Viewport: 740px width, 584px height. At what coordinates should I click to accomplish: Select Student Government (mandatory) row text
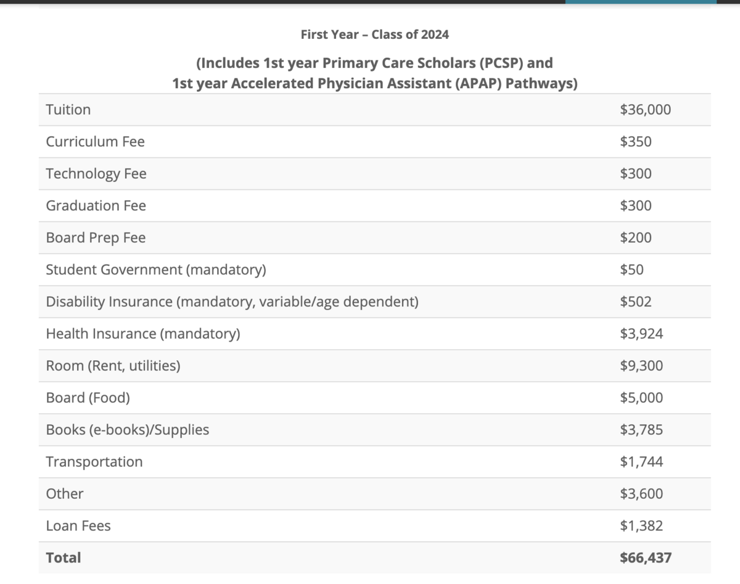coord(156,270)
